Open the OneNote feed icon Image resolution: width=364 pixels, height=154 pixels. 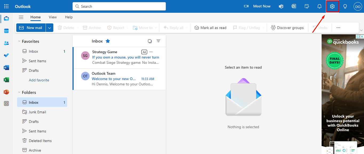pos(294,6)
